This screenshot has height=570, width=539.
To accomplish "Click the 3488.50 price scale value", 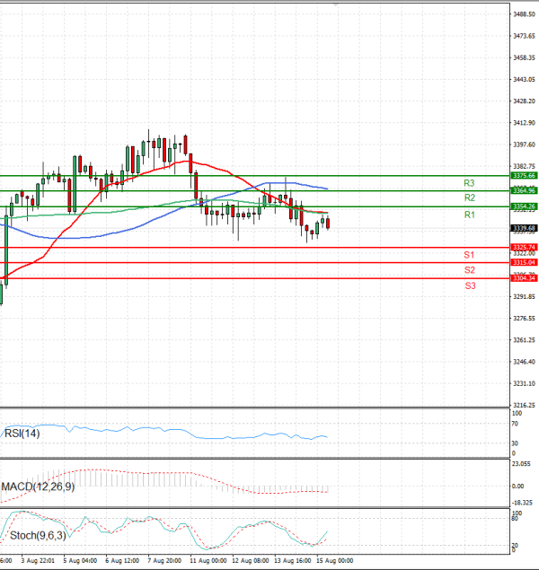I will [x=524, y=14].
